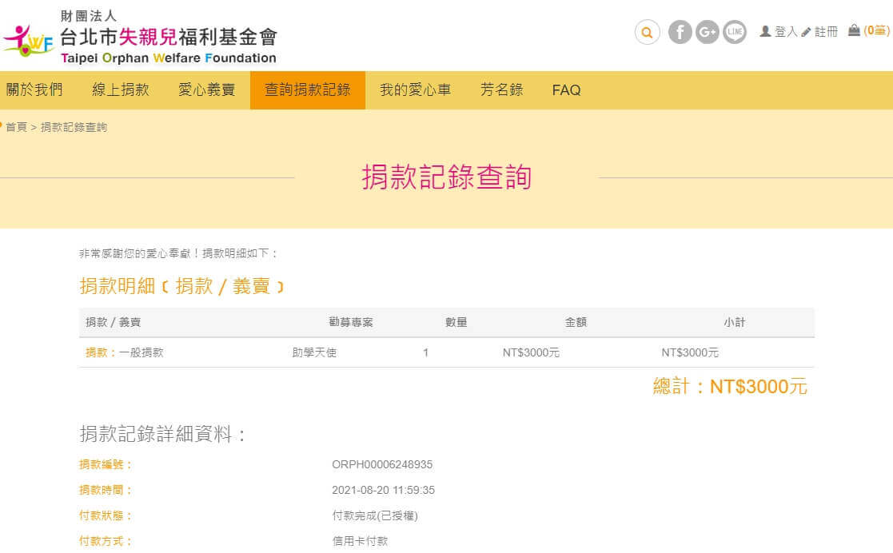Viewport: 893px width, 553px height.
Task: Click the Google+ social icon
Action: coord(707,32)
